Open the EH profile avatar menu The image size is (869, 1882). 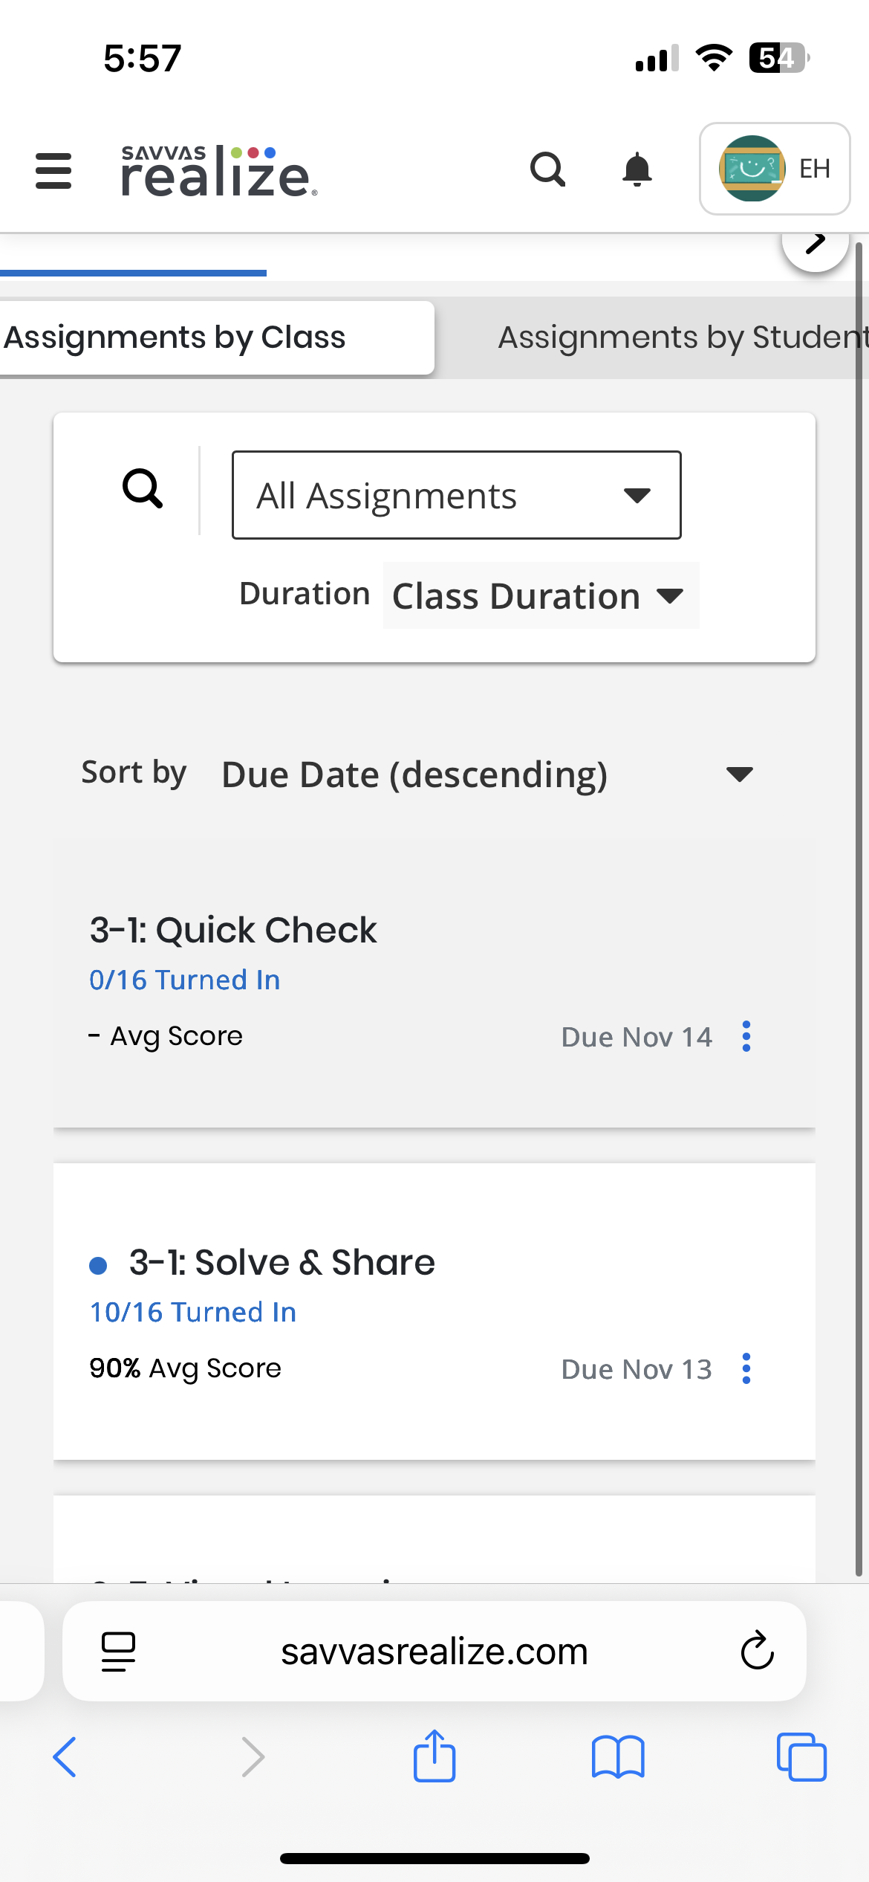pos(774,169)
